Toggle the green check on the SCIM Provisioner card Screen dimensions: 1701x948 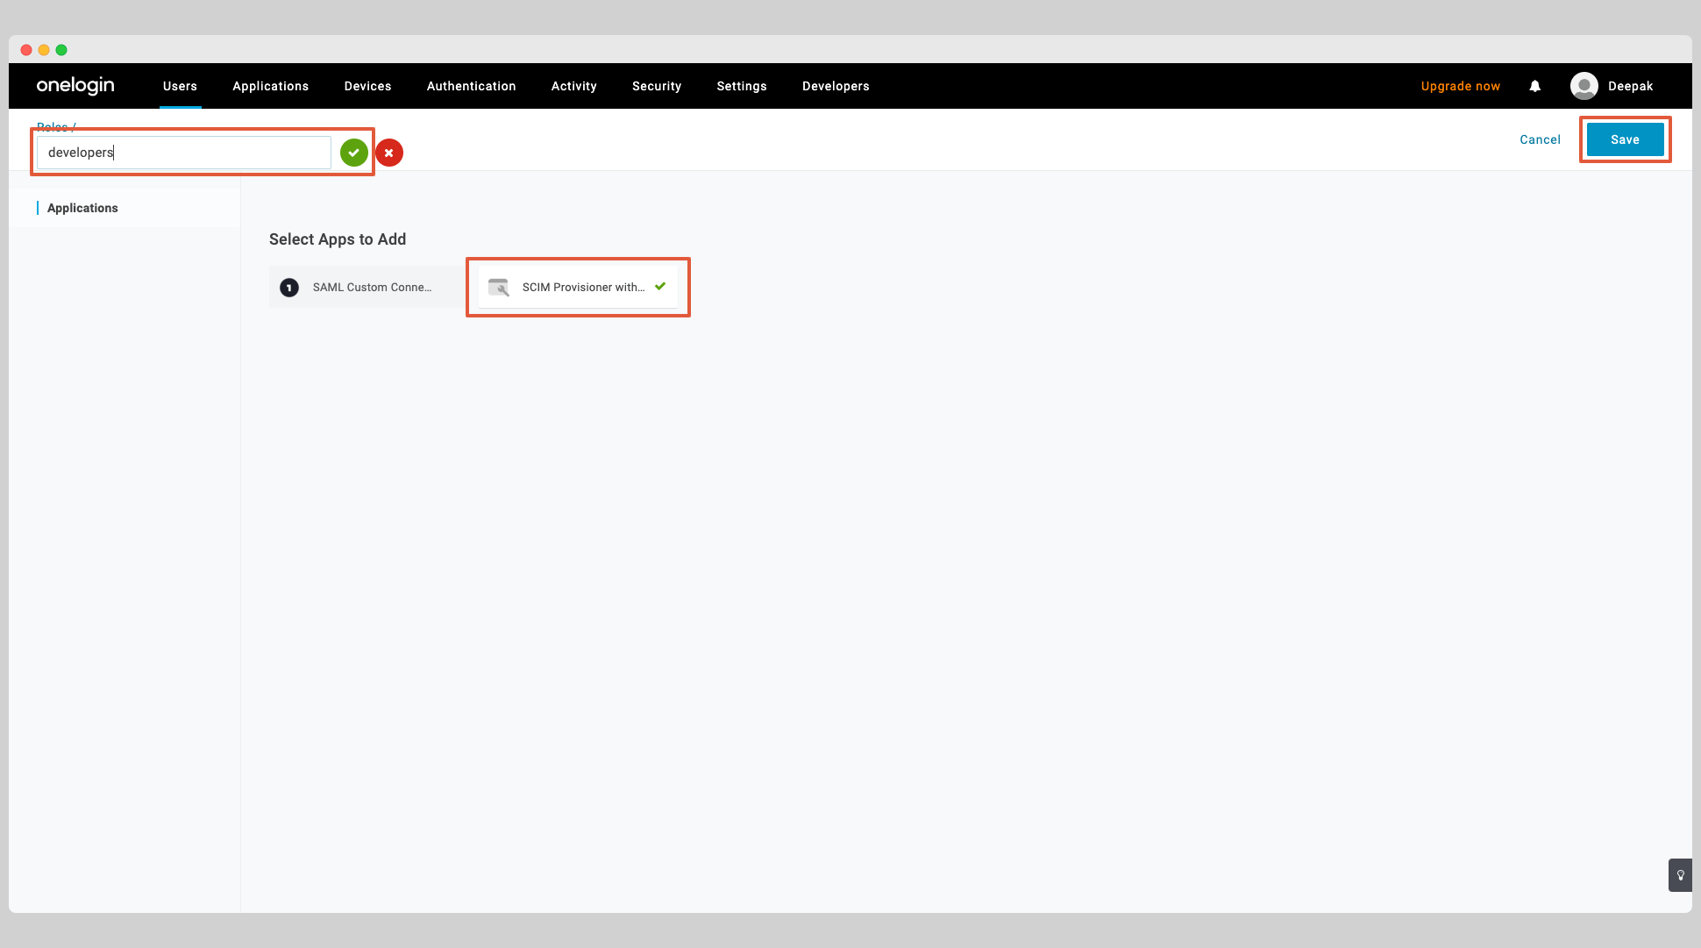[x=660, y=286]
